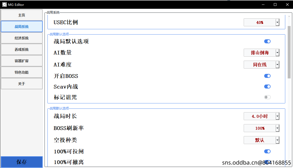Image resolution: width=293 pixels, height=168 pixels.
Task: Click the 战局时长 label text
Action: [x=65, y=116]
